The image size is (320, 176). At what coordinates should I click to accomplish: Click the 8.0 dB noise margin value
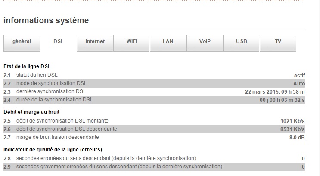pyautogui.click(x=297, y=137)
